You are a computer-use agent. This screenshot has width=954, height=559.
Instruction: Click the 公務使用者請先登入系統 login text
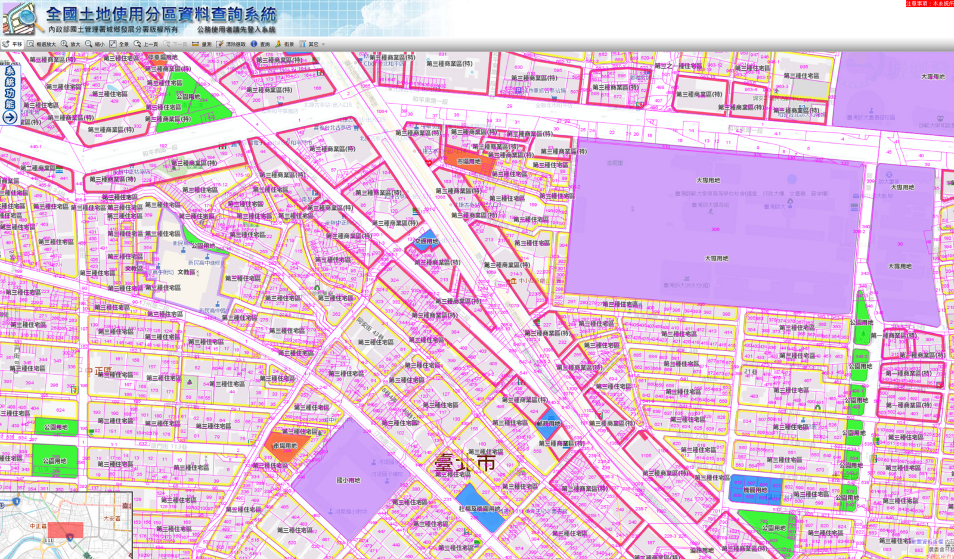tap(236, 29)
